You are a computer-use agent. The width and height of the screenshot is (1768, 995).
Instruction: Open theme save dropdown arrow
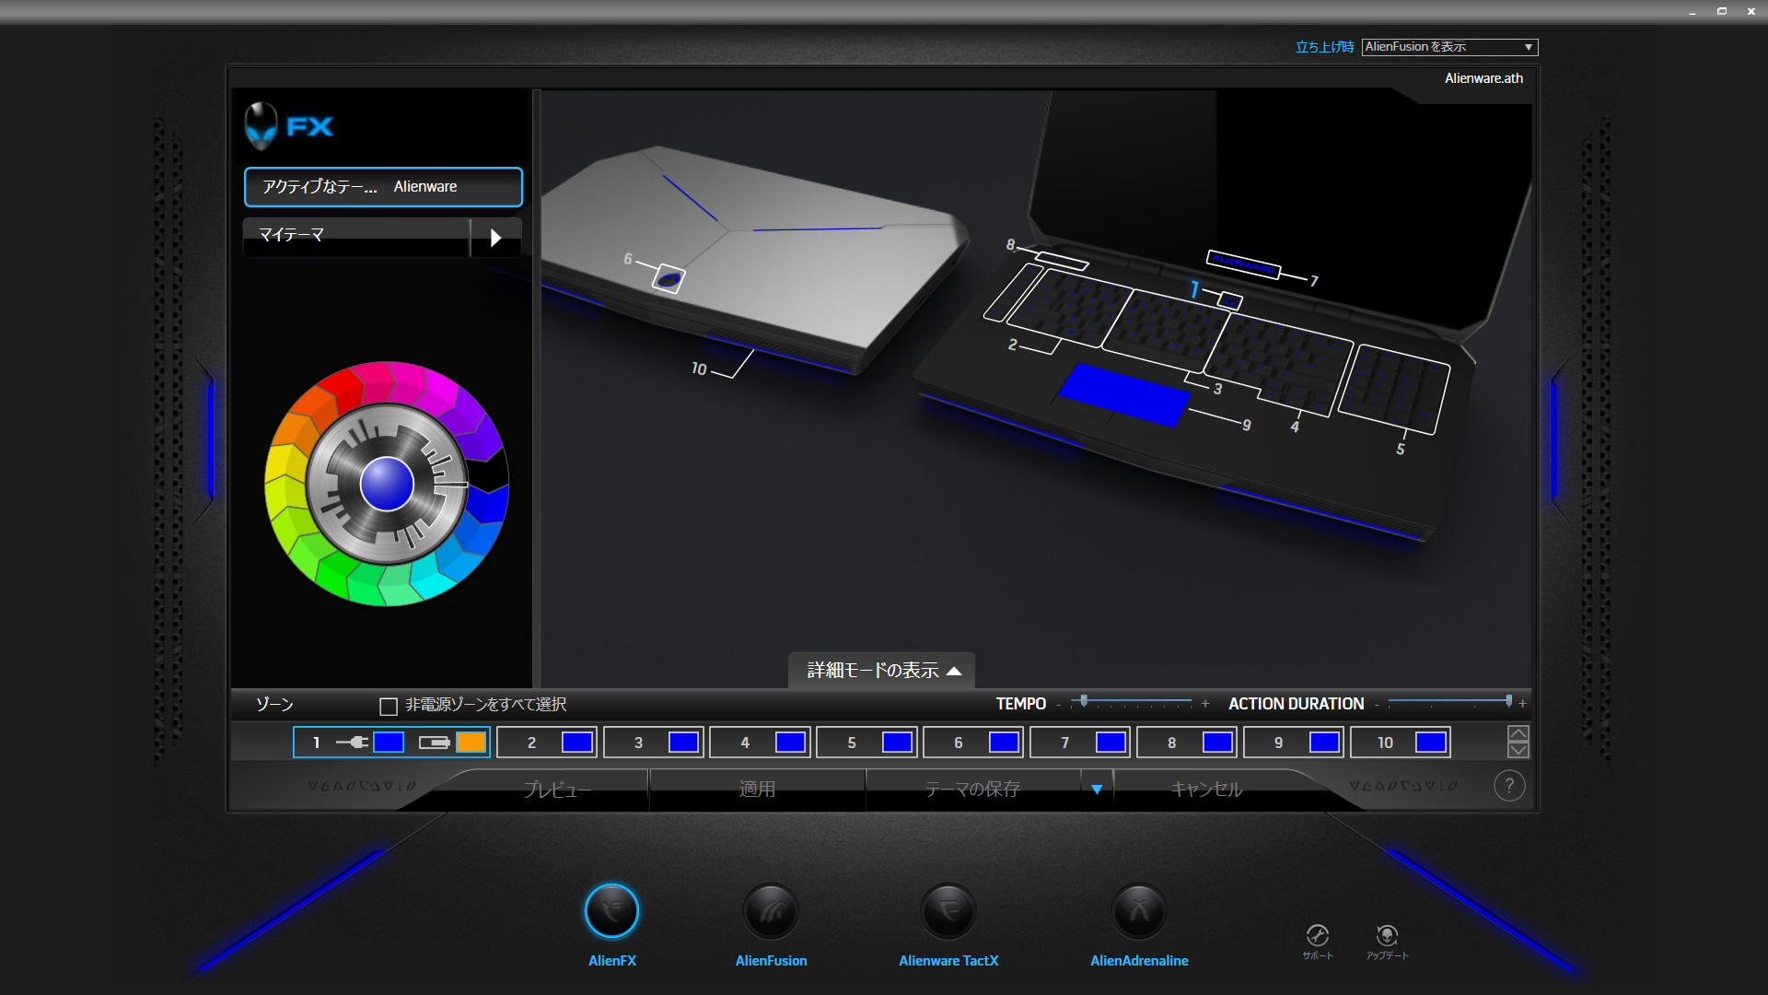(1097, 790)
